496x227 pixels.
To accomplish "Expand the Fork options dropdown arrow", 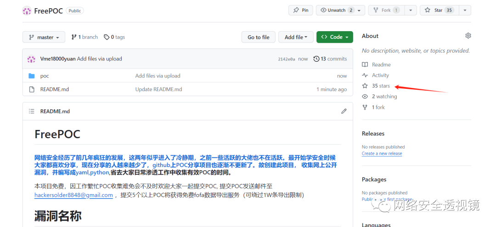I will pyautogui.click(x=410, y=10).
